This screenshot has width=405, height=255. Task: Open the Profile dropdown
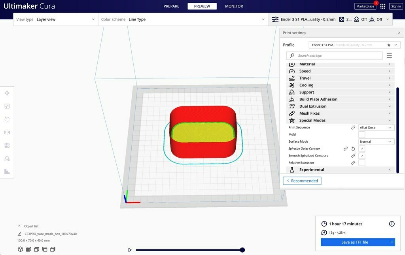[354, 45]
